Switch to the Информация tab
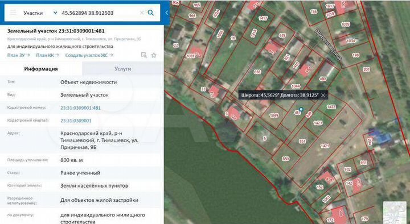Viewport: 410px width, 224px height. coord(41,69)
